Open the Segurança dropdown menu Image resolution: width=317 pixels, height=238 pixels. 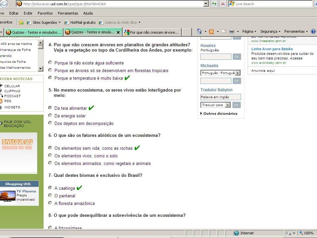270,31
